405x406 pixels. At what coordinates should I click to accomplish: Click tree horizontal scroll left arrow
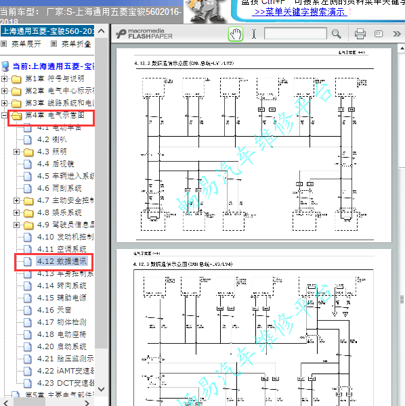pos(6,403)
